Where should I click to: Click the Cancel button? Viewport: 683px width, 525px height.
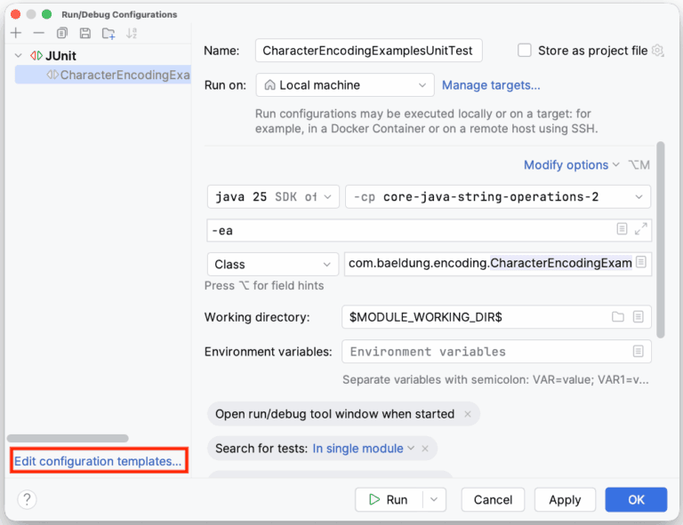coord(493,499)
